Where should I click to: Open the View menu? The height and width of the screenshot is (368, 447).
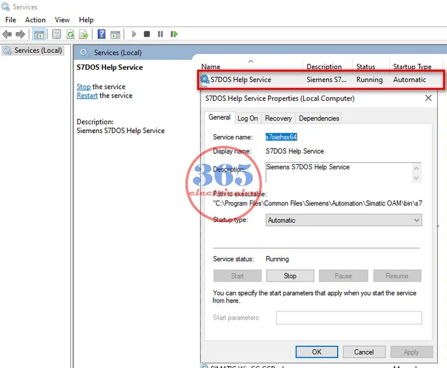coord(62,20)
